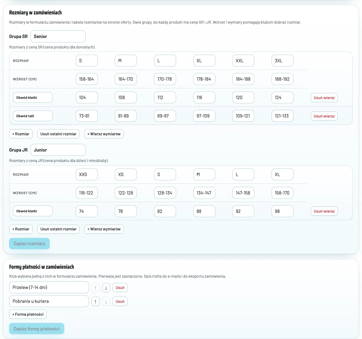Edit Senior chest value '116'
The height and width of the screenshot is (339, 362).
pos(204,98)
